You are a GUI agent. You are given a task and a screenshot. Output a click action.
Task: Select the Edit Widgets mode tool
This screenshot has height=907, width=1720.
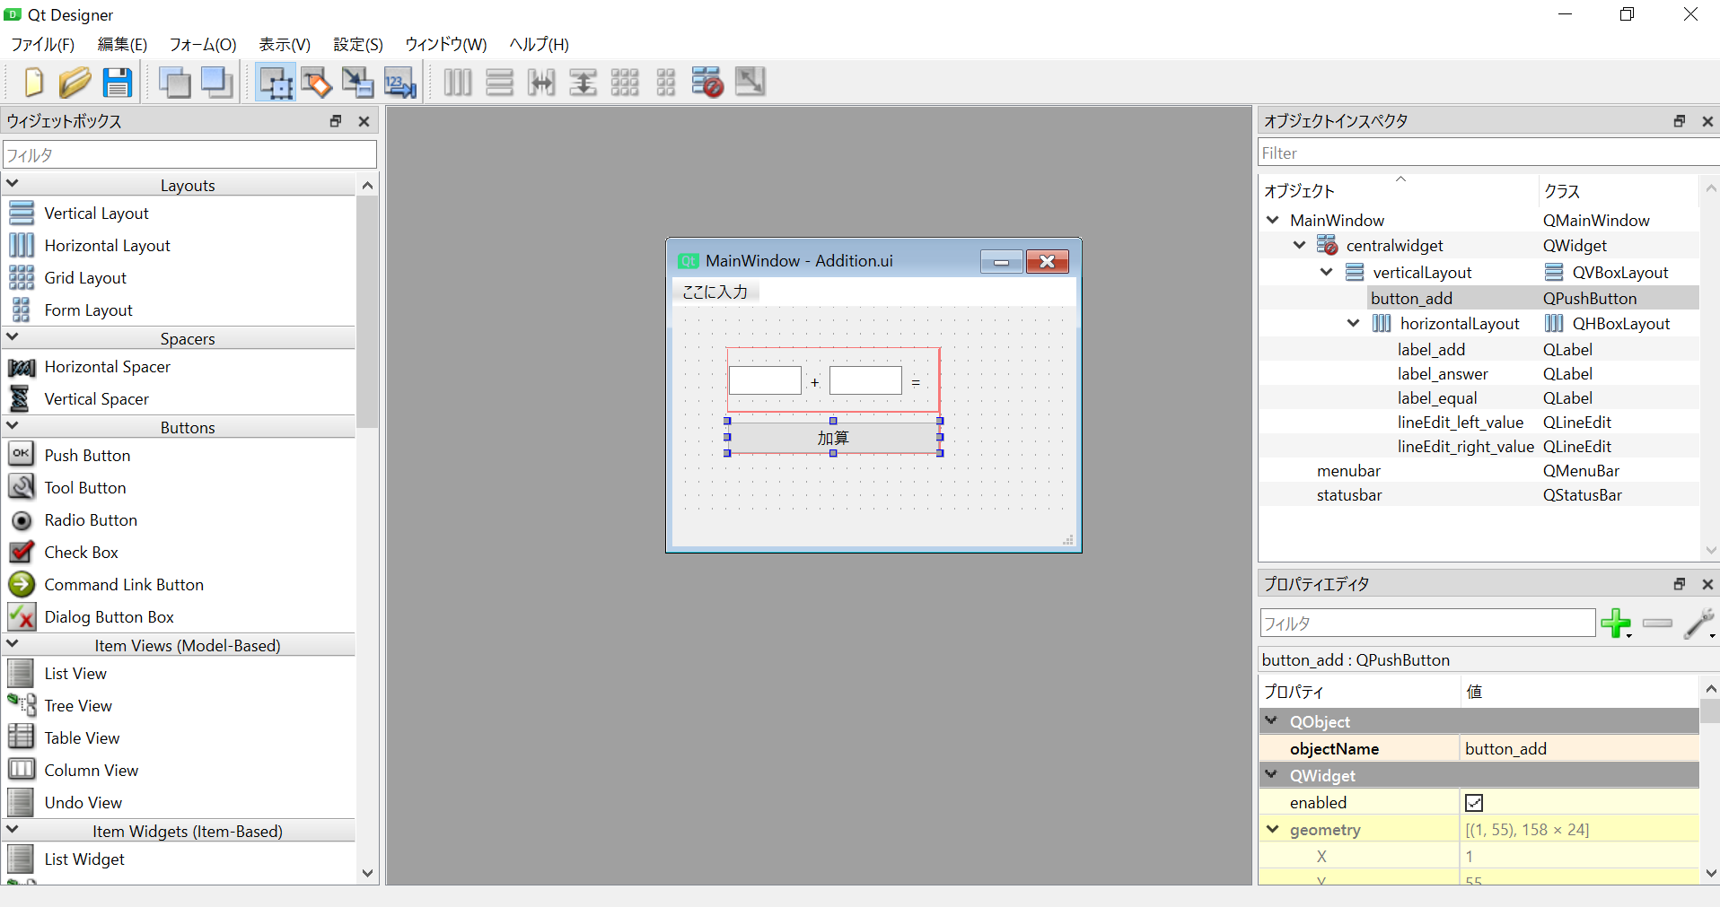pos(275,82)
